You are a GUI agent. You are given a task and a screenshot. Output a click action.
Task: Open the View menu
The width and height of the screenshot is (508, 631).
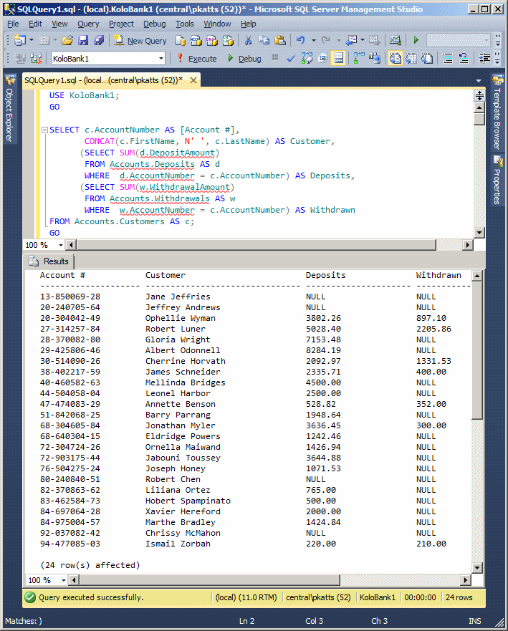click(x=59, y=24)
